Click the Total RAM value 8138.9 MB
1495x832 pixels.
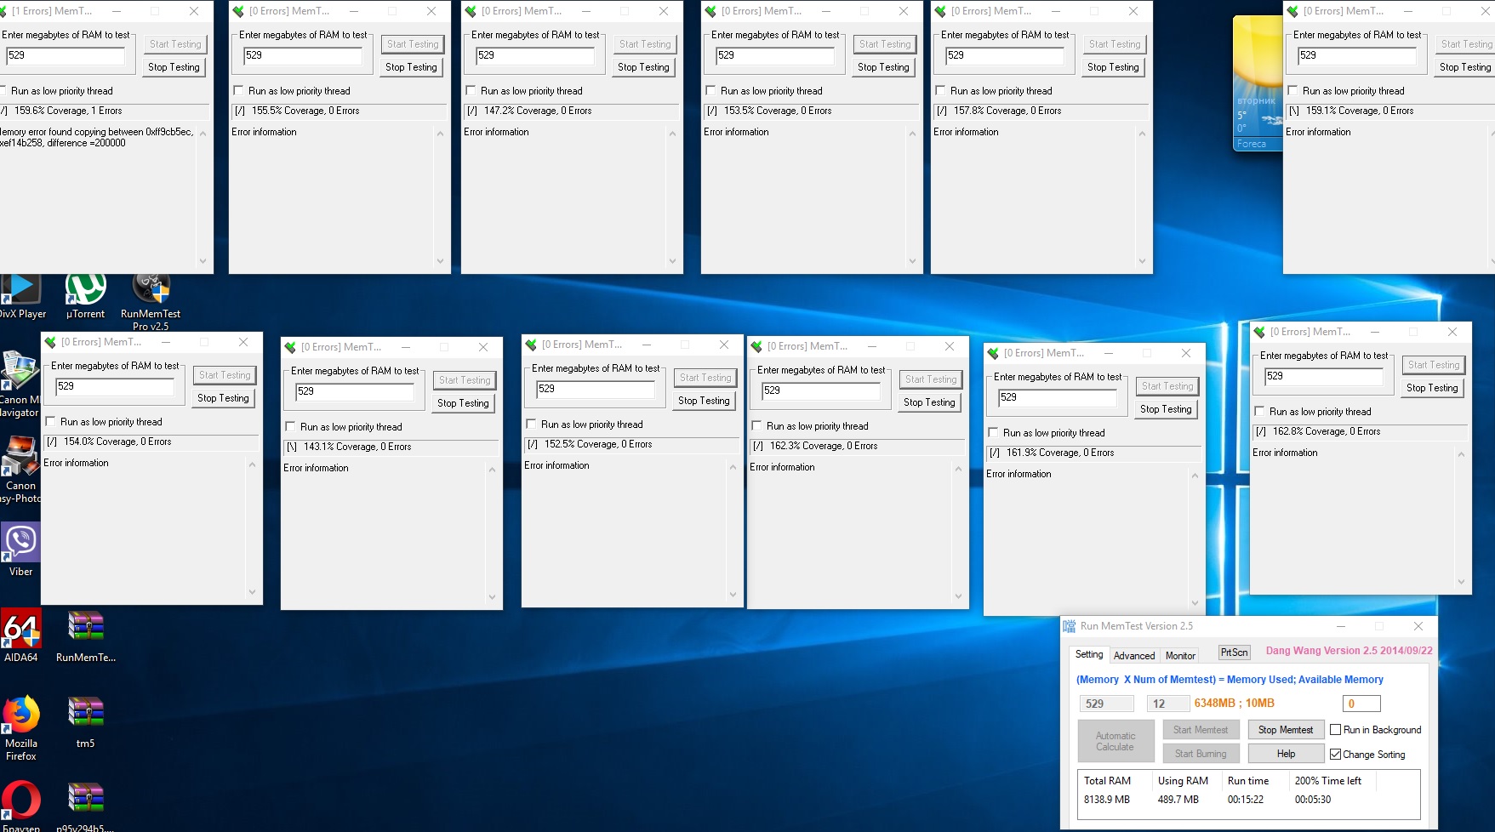1106,800
